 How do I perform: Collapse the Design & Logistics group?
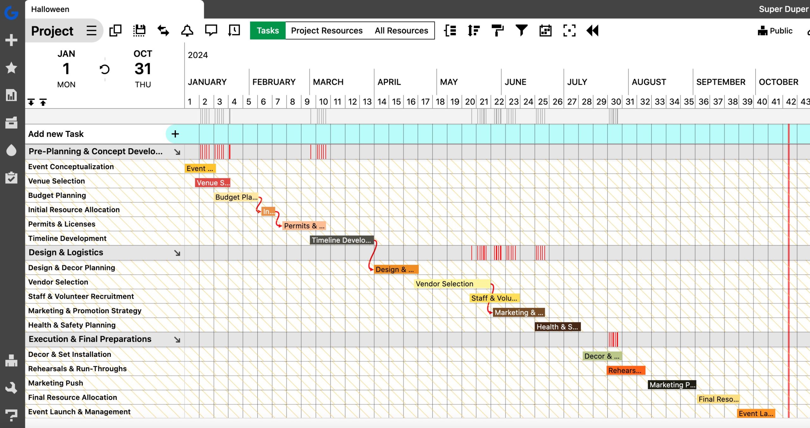click(177, 253)
